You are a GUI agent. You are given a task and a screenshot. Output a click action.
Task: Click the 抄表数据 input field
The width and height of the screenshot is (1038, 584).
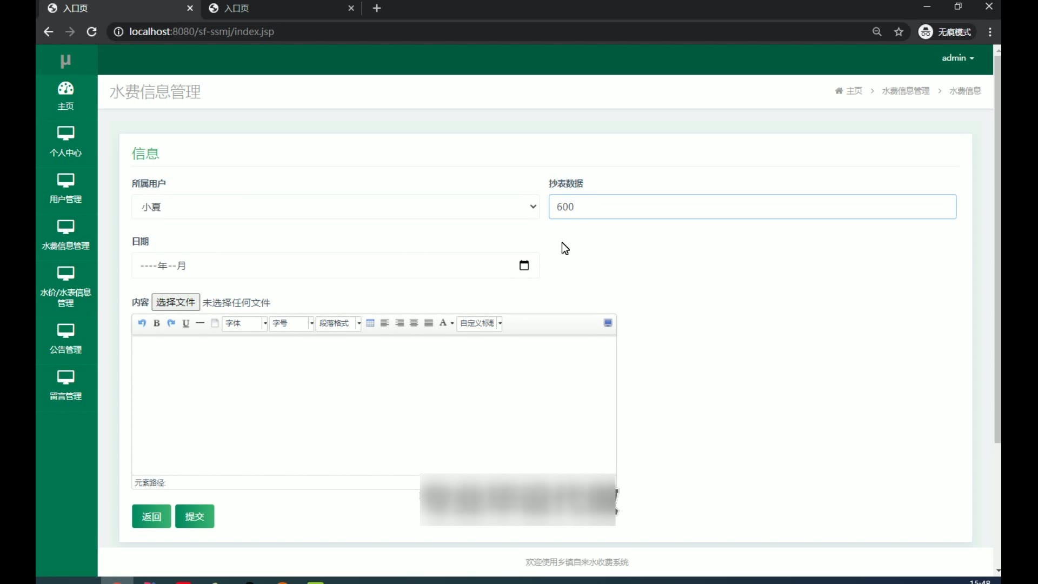tap(752, 207)
